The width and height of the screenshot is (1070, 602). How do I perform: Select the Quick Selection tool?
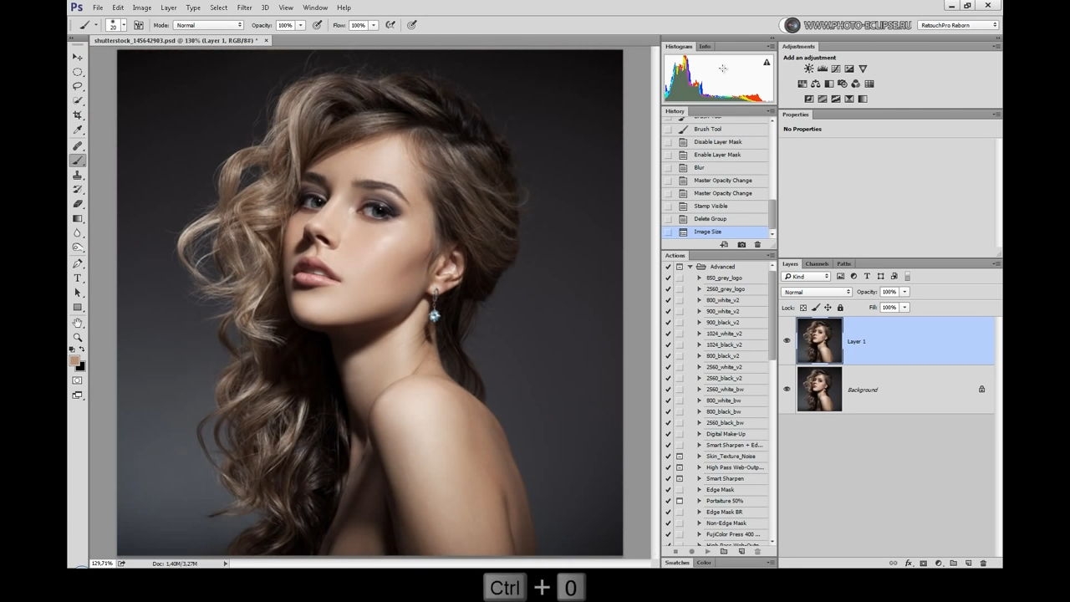[x=78, y=101]
